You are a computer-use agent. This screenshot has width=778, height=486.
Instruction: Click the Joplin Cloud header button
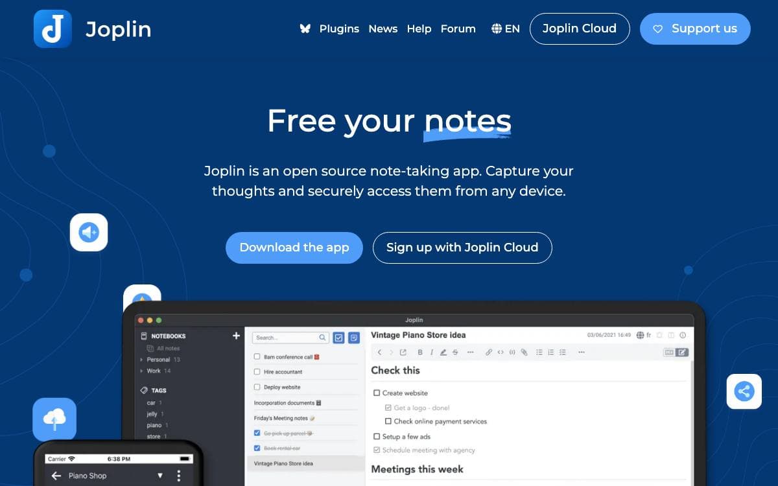tap(580, 29)
